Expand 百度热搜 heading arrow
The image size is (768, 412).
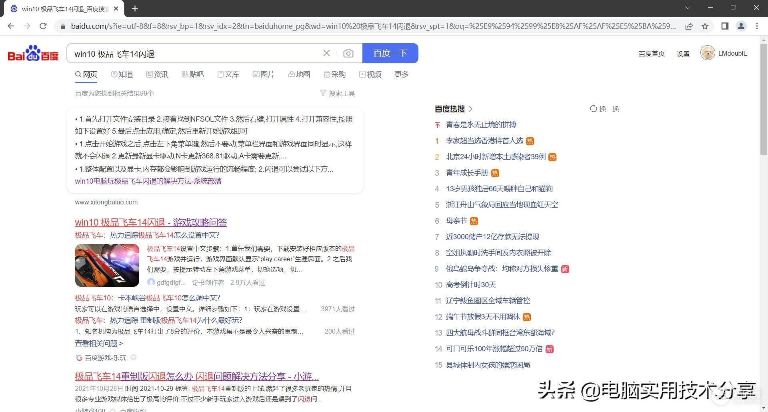pyautogui.click(x=470, y=109)
